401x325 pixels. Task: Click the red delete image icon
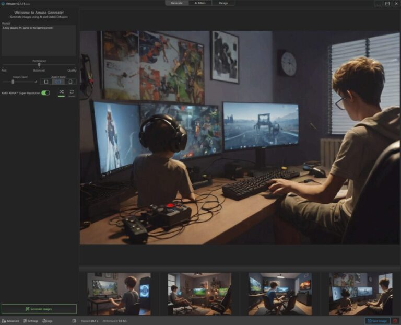click(395, 321)
